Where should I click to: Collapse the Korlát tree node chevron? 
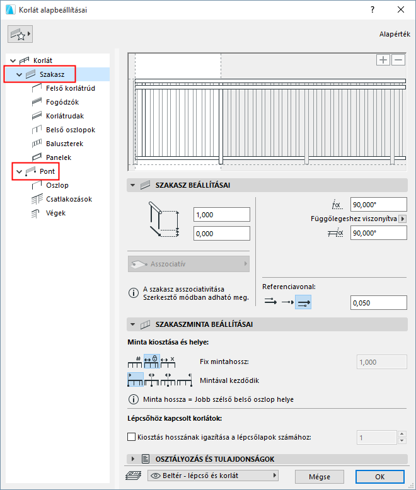click(x=13, y=60)
